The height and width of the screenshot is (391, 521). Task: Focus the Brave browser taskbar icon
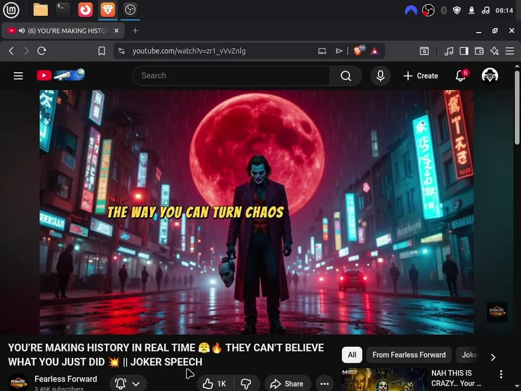[107, 10]
